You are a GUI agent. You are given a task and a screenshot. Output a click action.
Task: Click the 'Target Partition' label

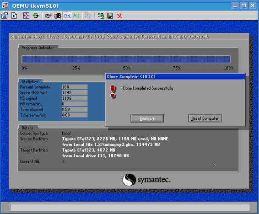coord(34,150)
